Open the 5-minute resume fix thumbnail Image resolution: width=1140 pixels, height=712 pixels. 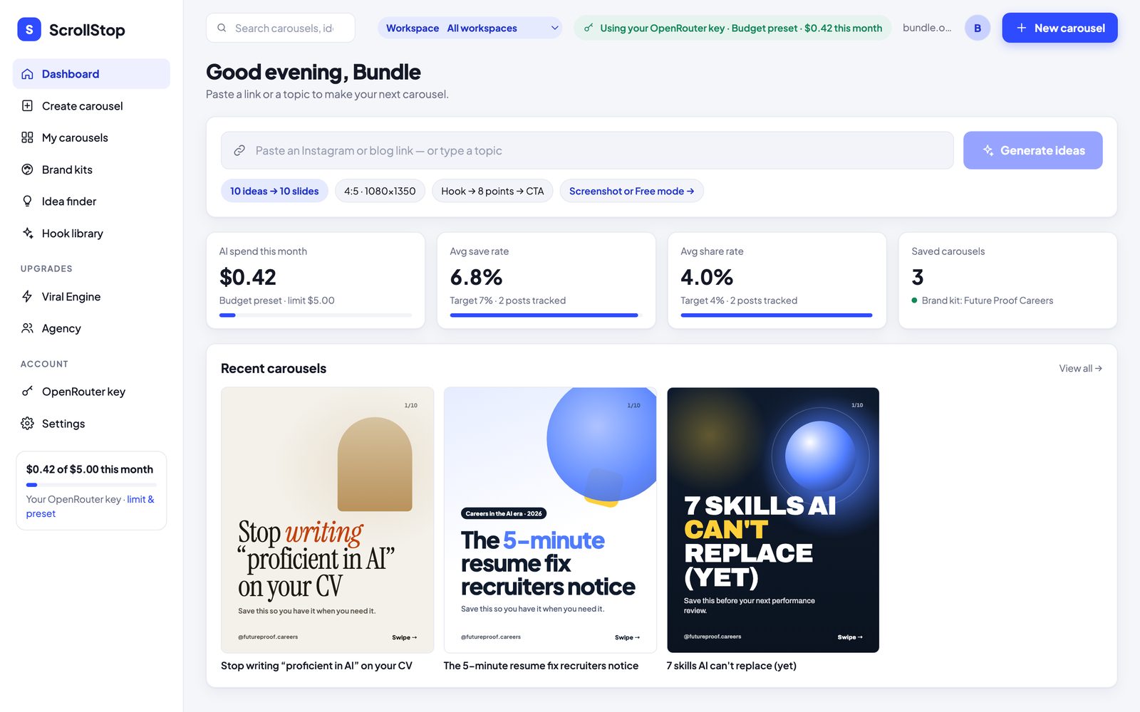(x=550, y=520)
